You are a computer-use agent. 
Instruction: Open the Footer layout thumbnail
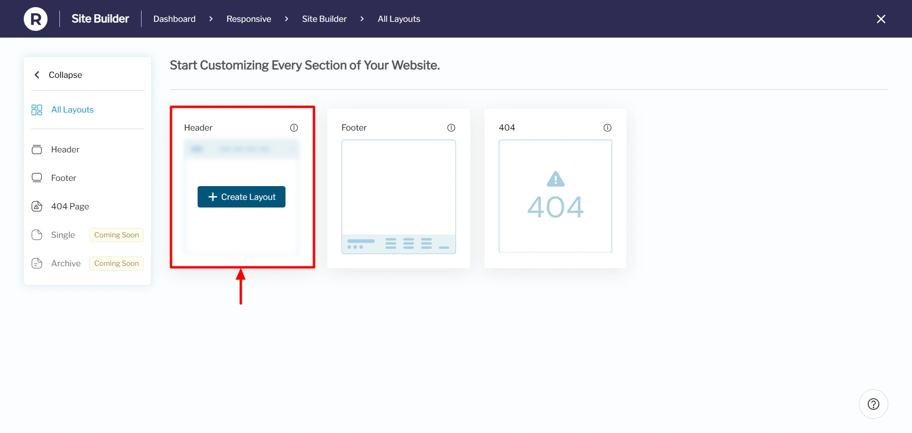(x=399, y=197)
